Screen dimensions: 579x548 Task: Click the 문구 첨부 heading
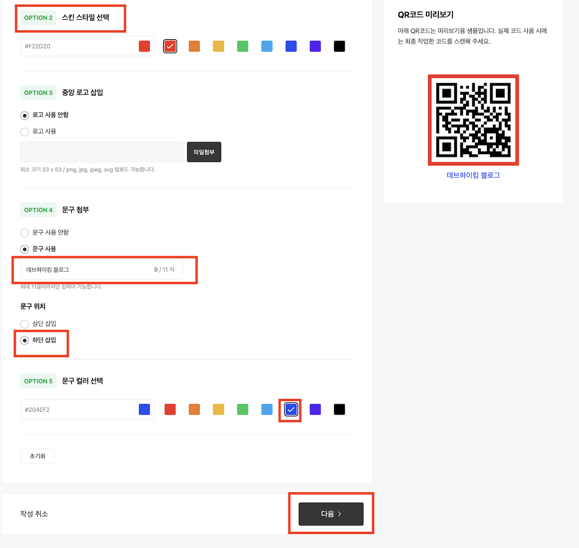click(75, 210)
